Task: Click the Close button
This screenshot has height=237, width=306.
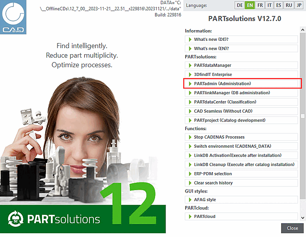Action: [x=293, y=228]
